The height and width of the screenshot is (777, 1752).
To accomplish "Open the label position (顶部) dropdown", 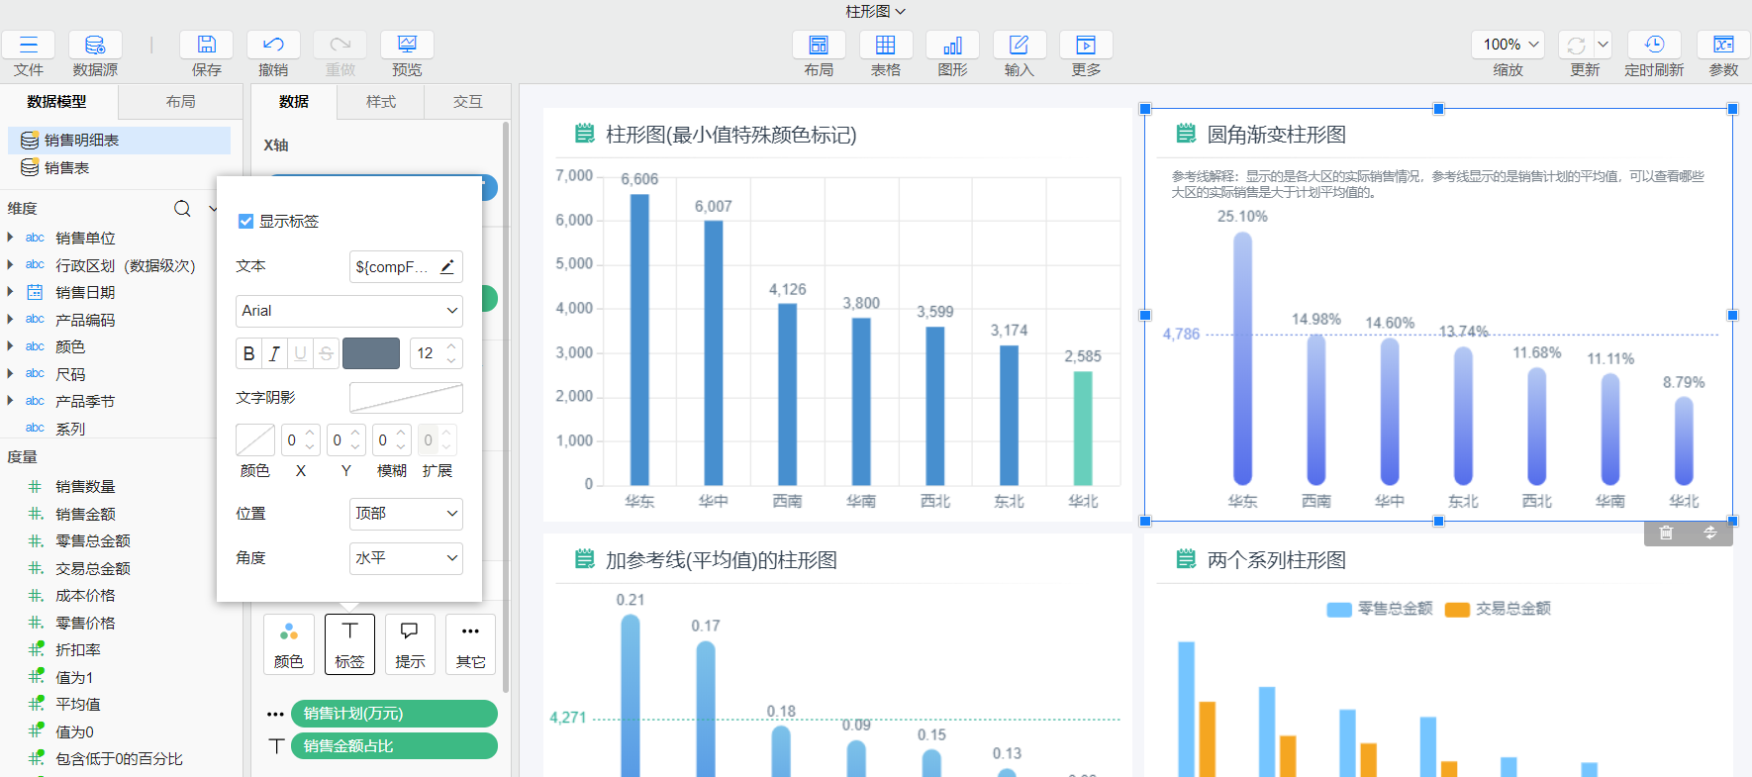I will tap(406, 514).
